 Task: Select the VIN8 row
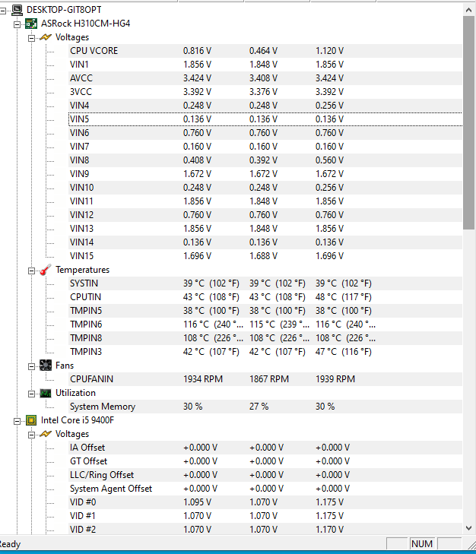[x=265, y=160]
